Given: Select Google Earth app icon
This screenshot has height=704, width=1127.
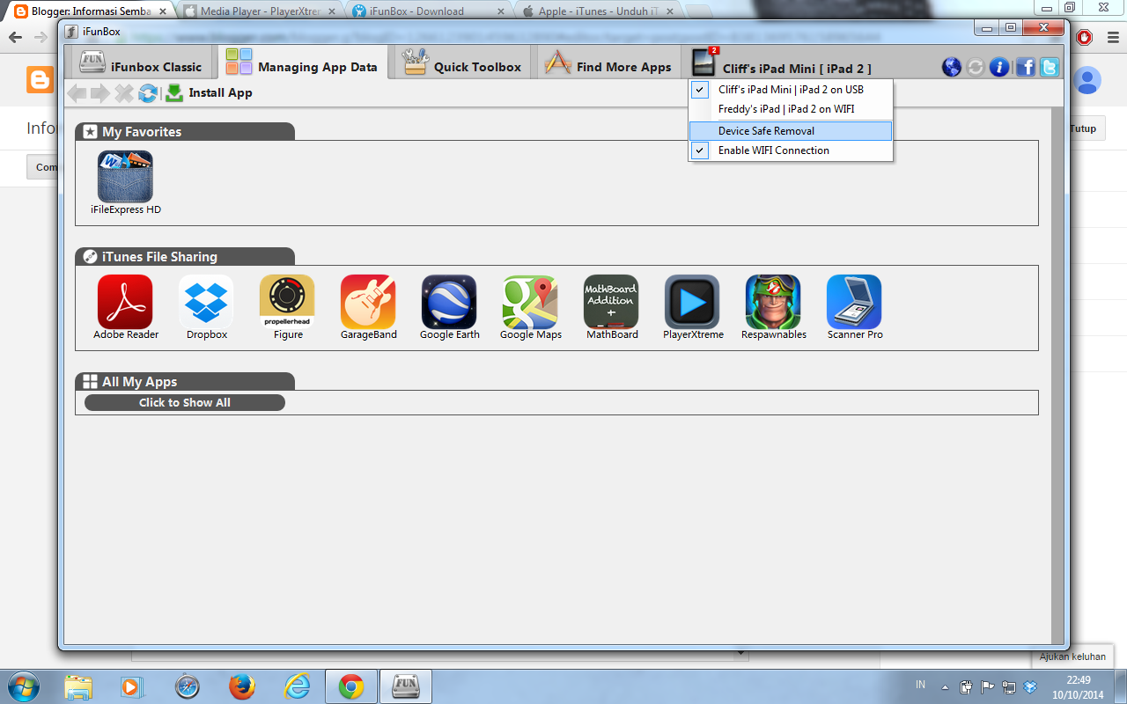Looking at the screenshot, I should coord(449,302).
